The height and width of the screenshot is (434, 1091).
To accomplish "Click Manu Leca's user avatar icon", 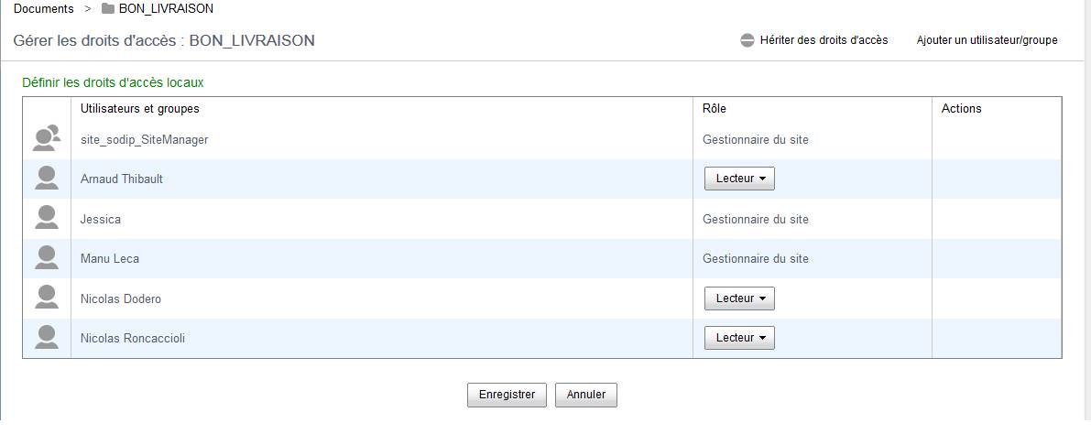I will [x=47, y=258].
